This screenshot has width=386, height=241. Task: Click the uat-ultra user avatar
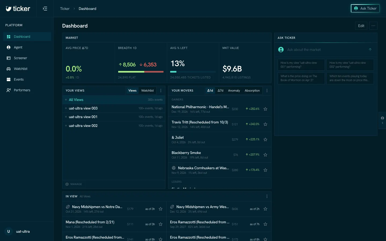9,231
